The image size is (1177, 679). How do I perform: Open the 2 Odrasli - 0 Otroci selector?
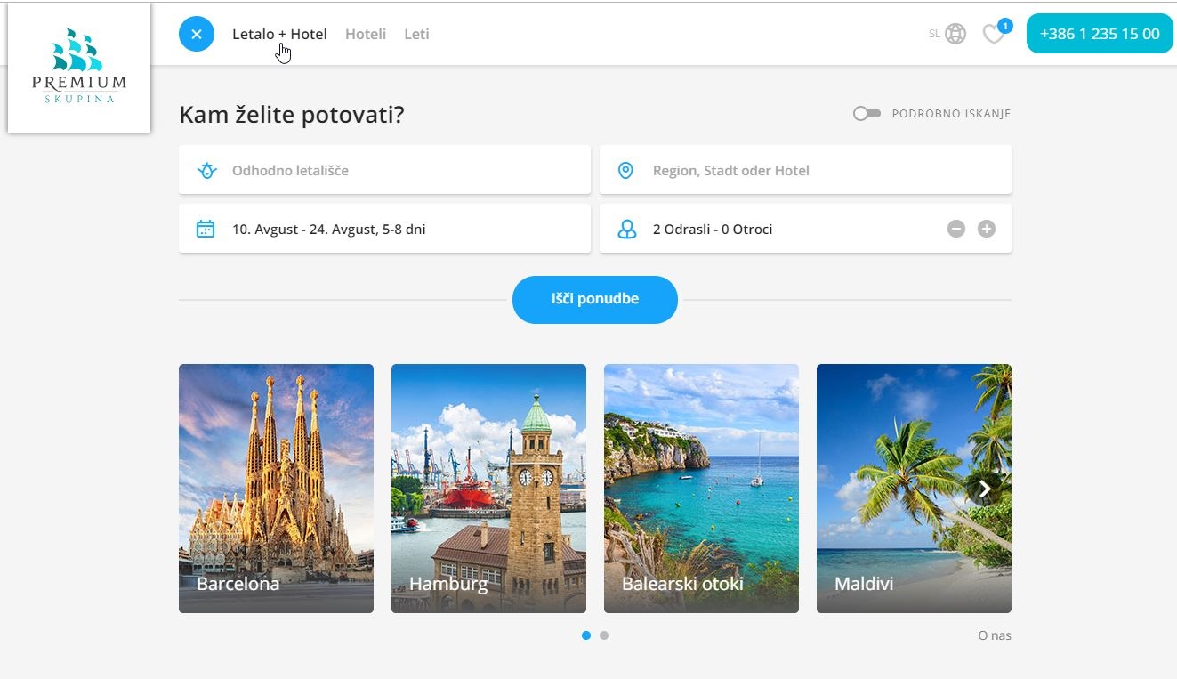805,229
